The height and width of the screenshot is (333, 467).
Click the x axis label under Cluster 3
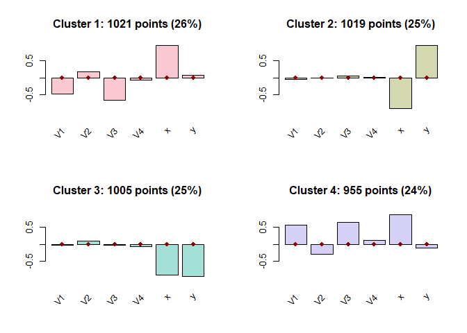(167, 297)
